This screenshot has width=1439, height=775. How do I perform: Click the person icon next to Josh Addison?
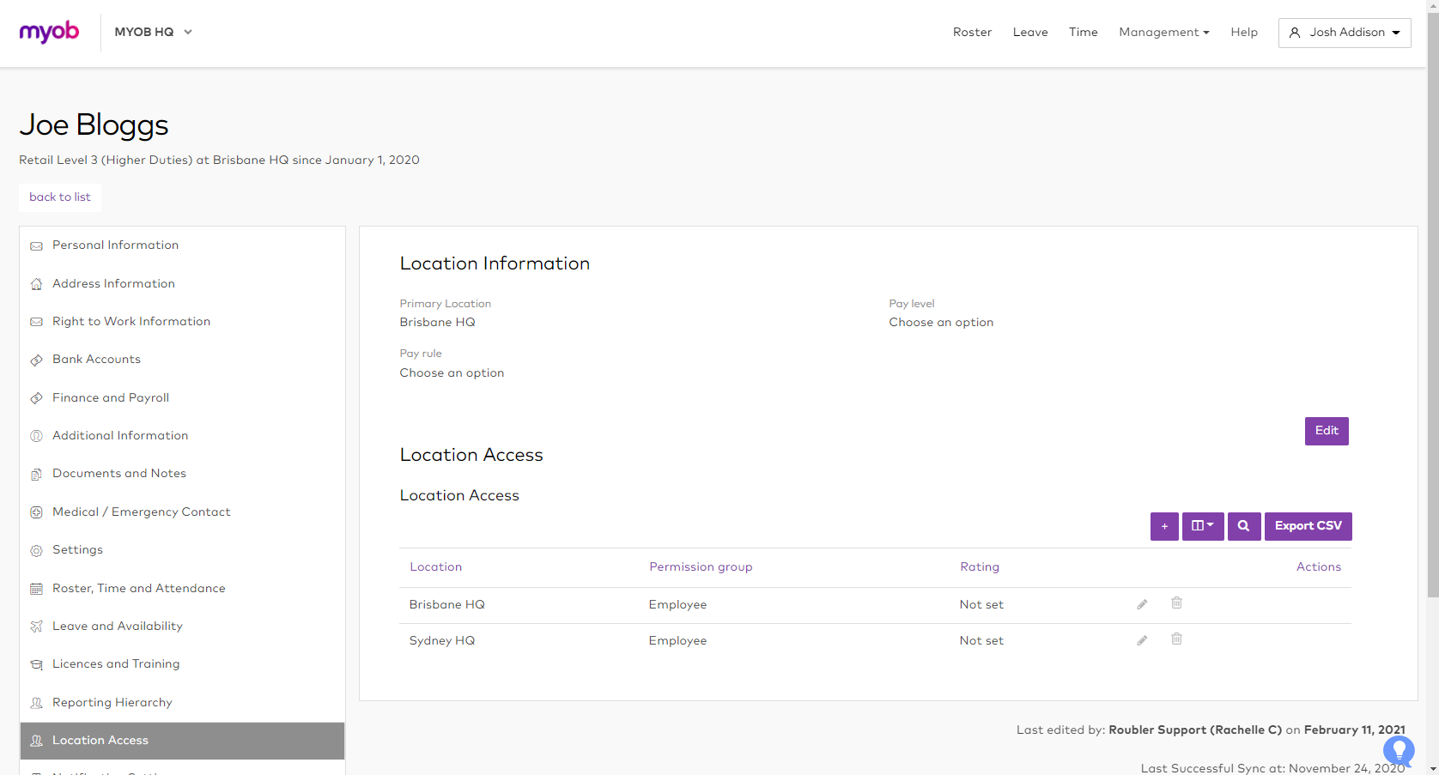click(x=1295, y=33)
